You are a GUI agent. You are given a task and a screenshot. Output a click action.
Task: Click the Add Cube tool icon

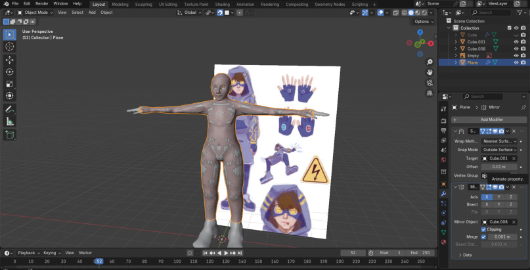point(10,135)
